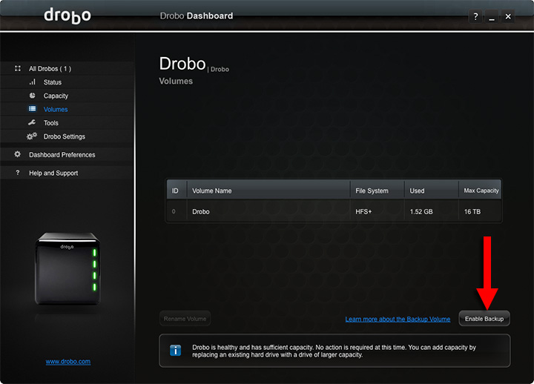Click the Dashboard Preferences gear icon

(x=17, y=154)
